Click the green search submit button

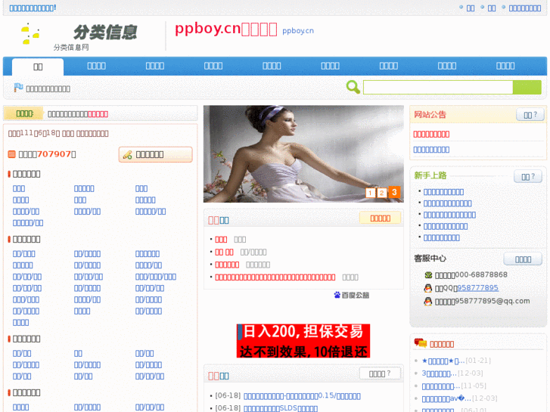pyautogui.click(x=527, y=87)
